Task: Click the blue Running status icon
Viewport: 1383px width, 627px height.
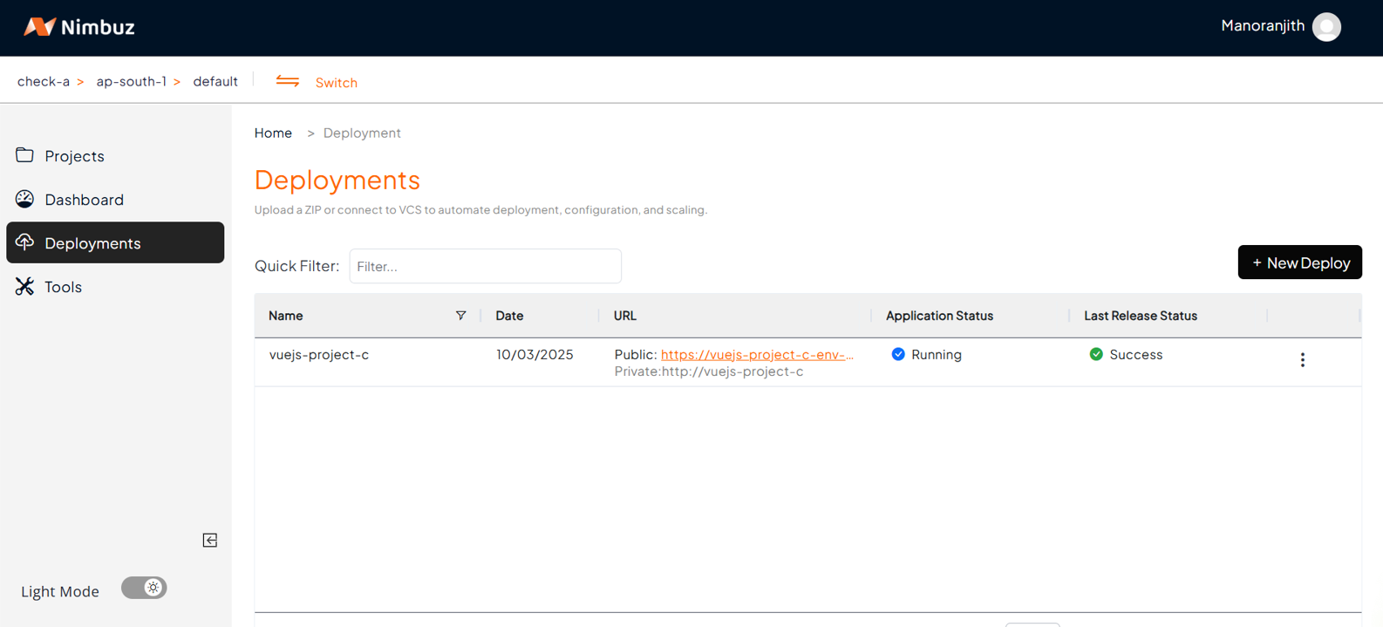Action: (898, 354)
